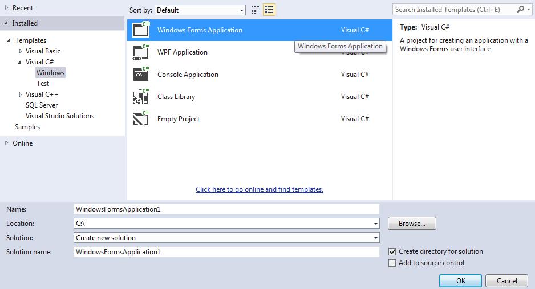The width and height of the screenshot is (535, 289).
Task: Select the Empty Project template name
Action: (178, 119)
